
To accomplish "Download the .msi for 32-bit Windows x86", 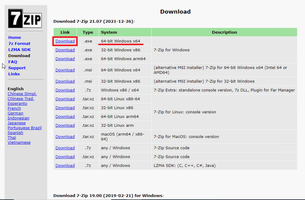I will 65,81.
